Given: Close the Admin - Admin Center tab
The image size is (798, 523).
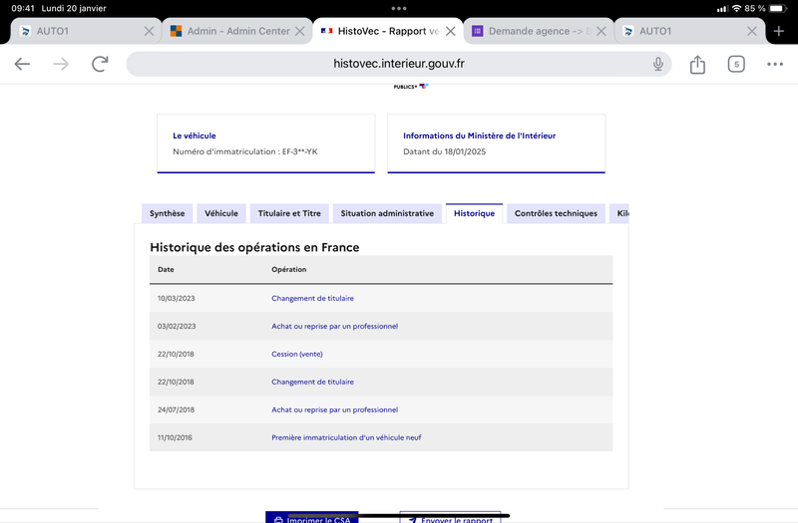Looking at the screenshot, I should 300,31.
